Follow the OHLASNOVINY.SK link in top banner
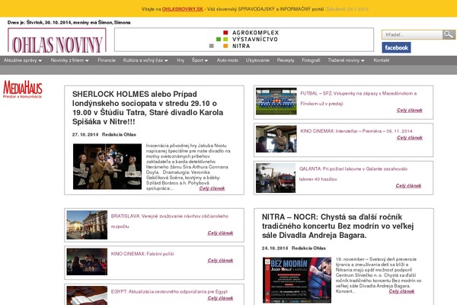 (x=183, y=9)
